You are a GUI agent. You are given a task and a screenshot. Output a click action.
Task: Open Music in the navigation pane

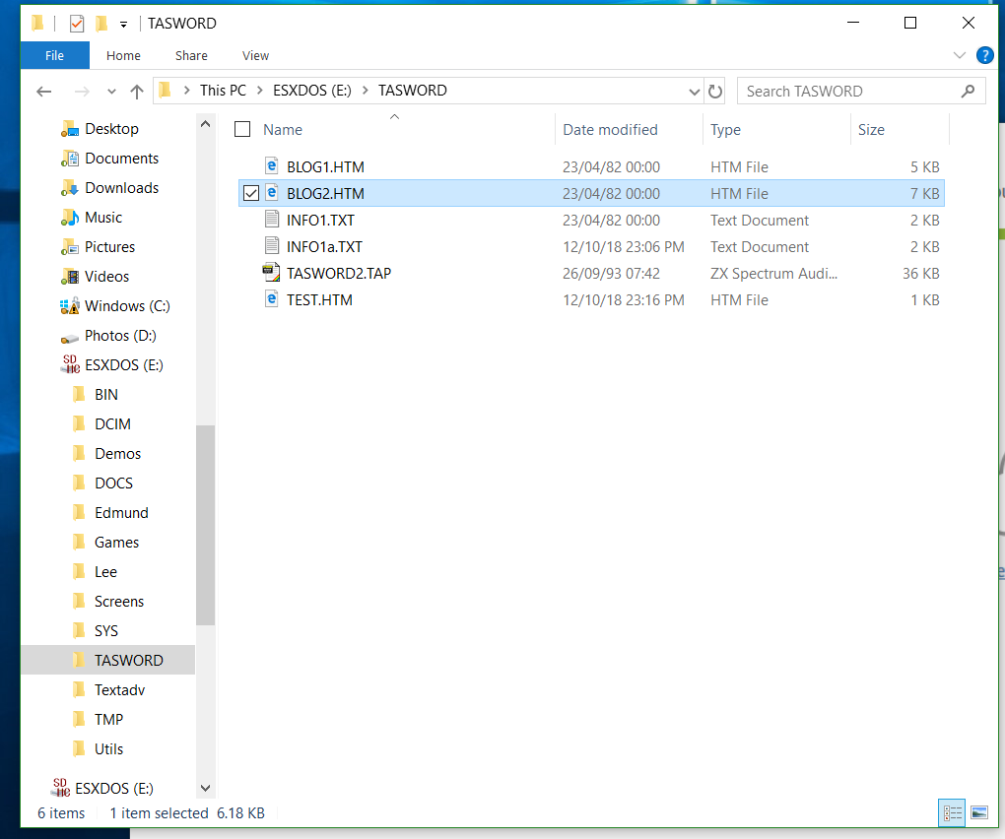(x=103, y=217)
